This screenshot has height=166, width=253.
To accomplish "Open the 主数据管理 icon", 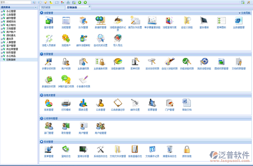I will (239, 21).
